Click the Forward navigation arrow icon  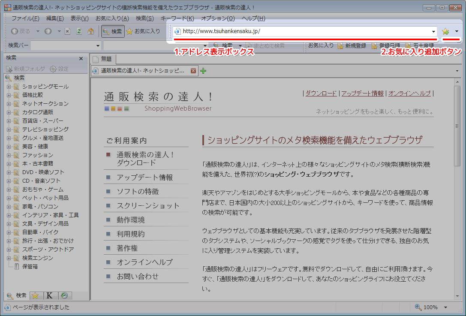[x=48, y=31]
